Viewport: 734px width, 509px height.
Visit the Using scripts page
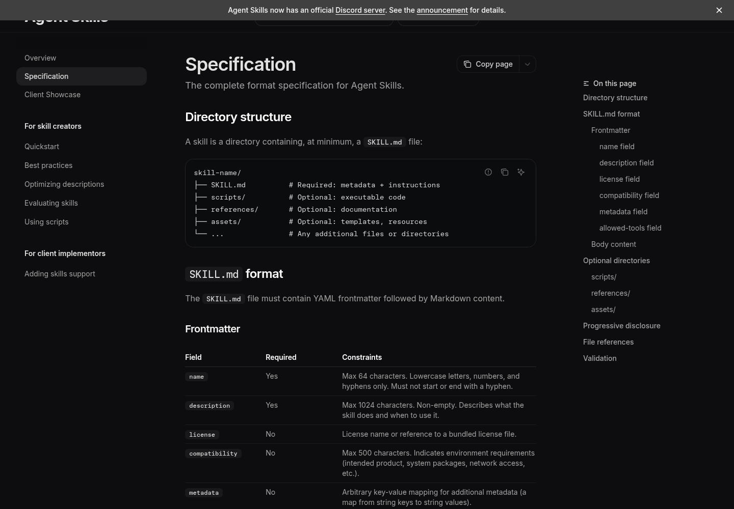point(82,222)
